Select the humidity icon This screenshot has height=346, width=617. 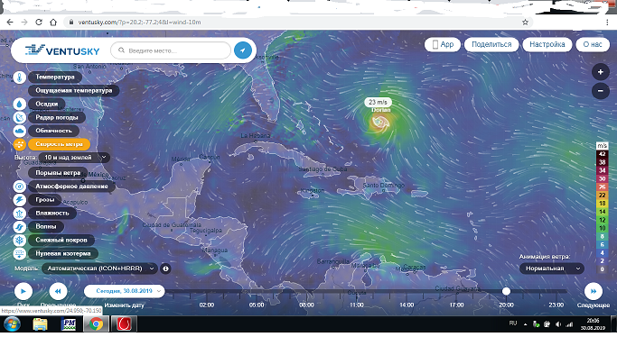(19, 214)
